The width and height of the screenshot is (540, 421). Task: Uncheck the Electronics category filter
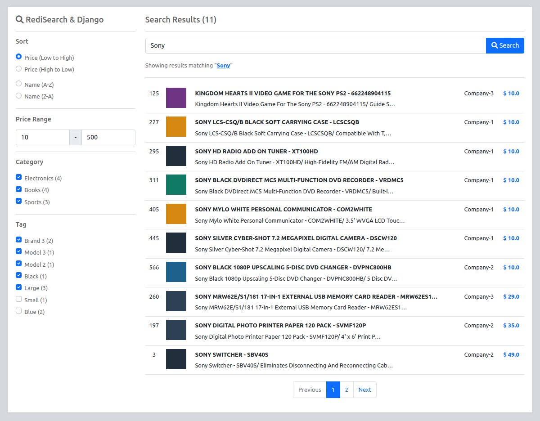(18, 177)
